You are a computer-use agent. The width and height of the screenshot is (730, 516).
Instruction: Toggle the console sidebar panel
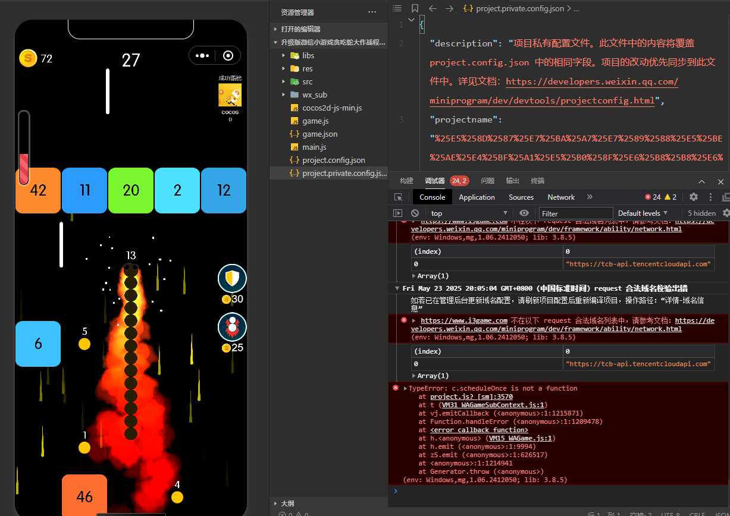pos(398,213)
